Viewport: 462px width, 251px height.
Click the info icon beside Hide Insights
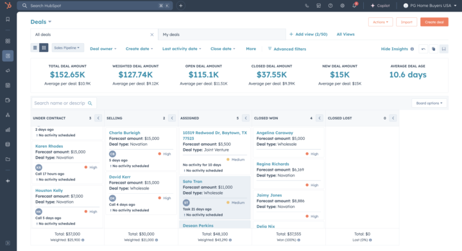(x=412, y=49)
